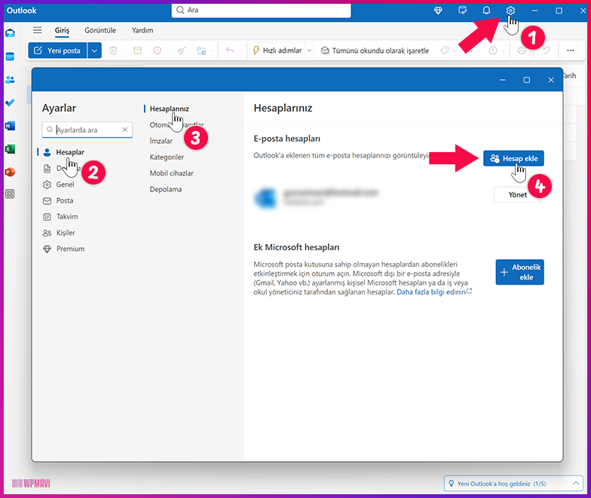This screenshot has height=498, width=591.
Task: Open the Daha fazla bilgi edinin link
Action: 434,292
